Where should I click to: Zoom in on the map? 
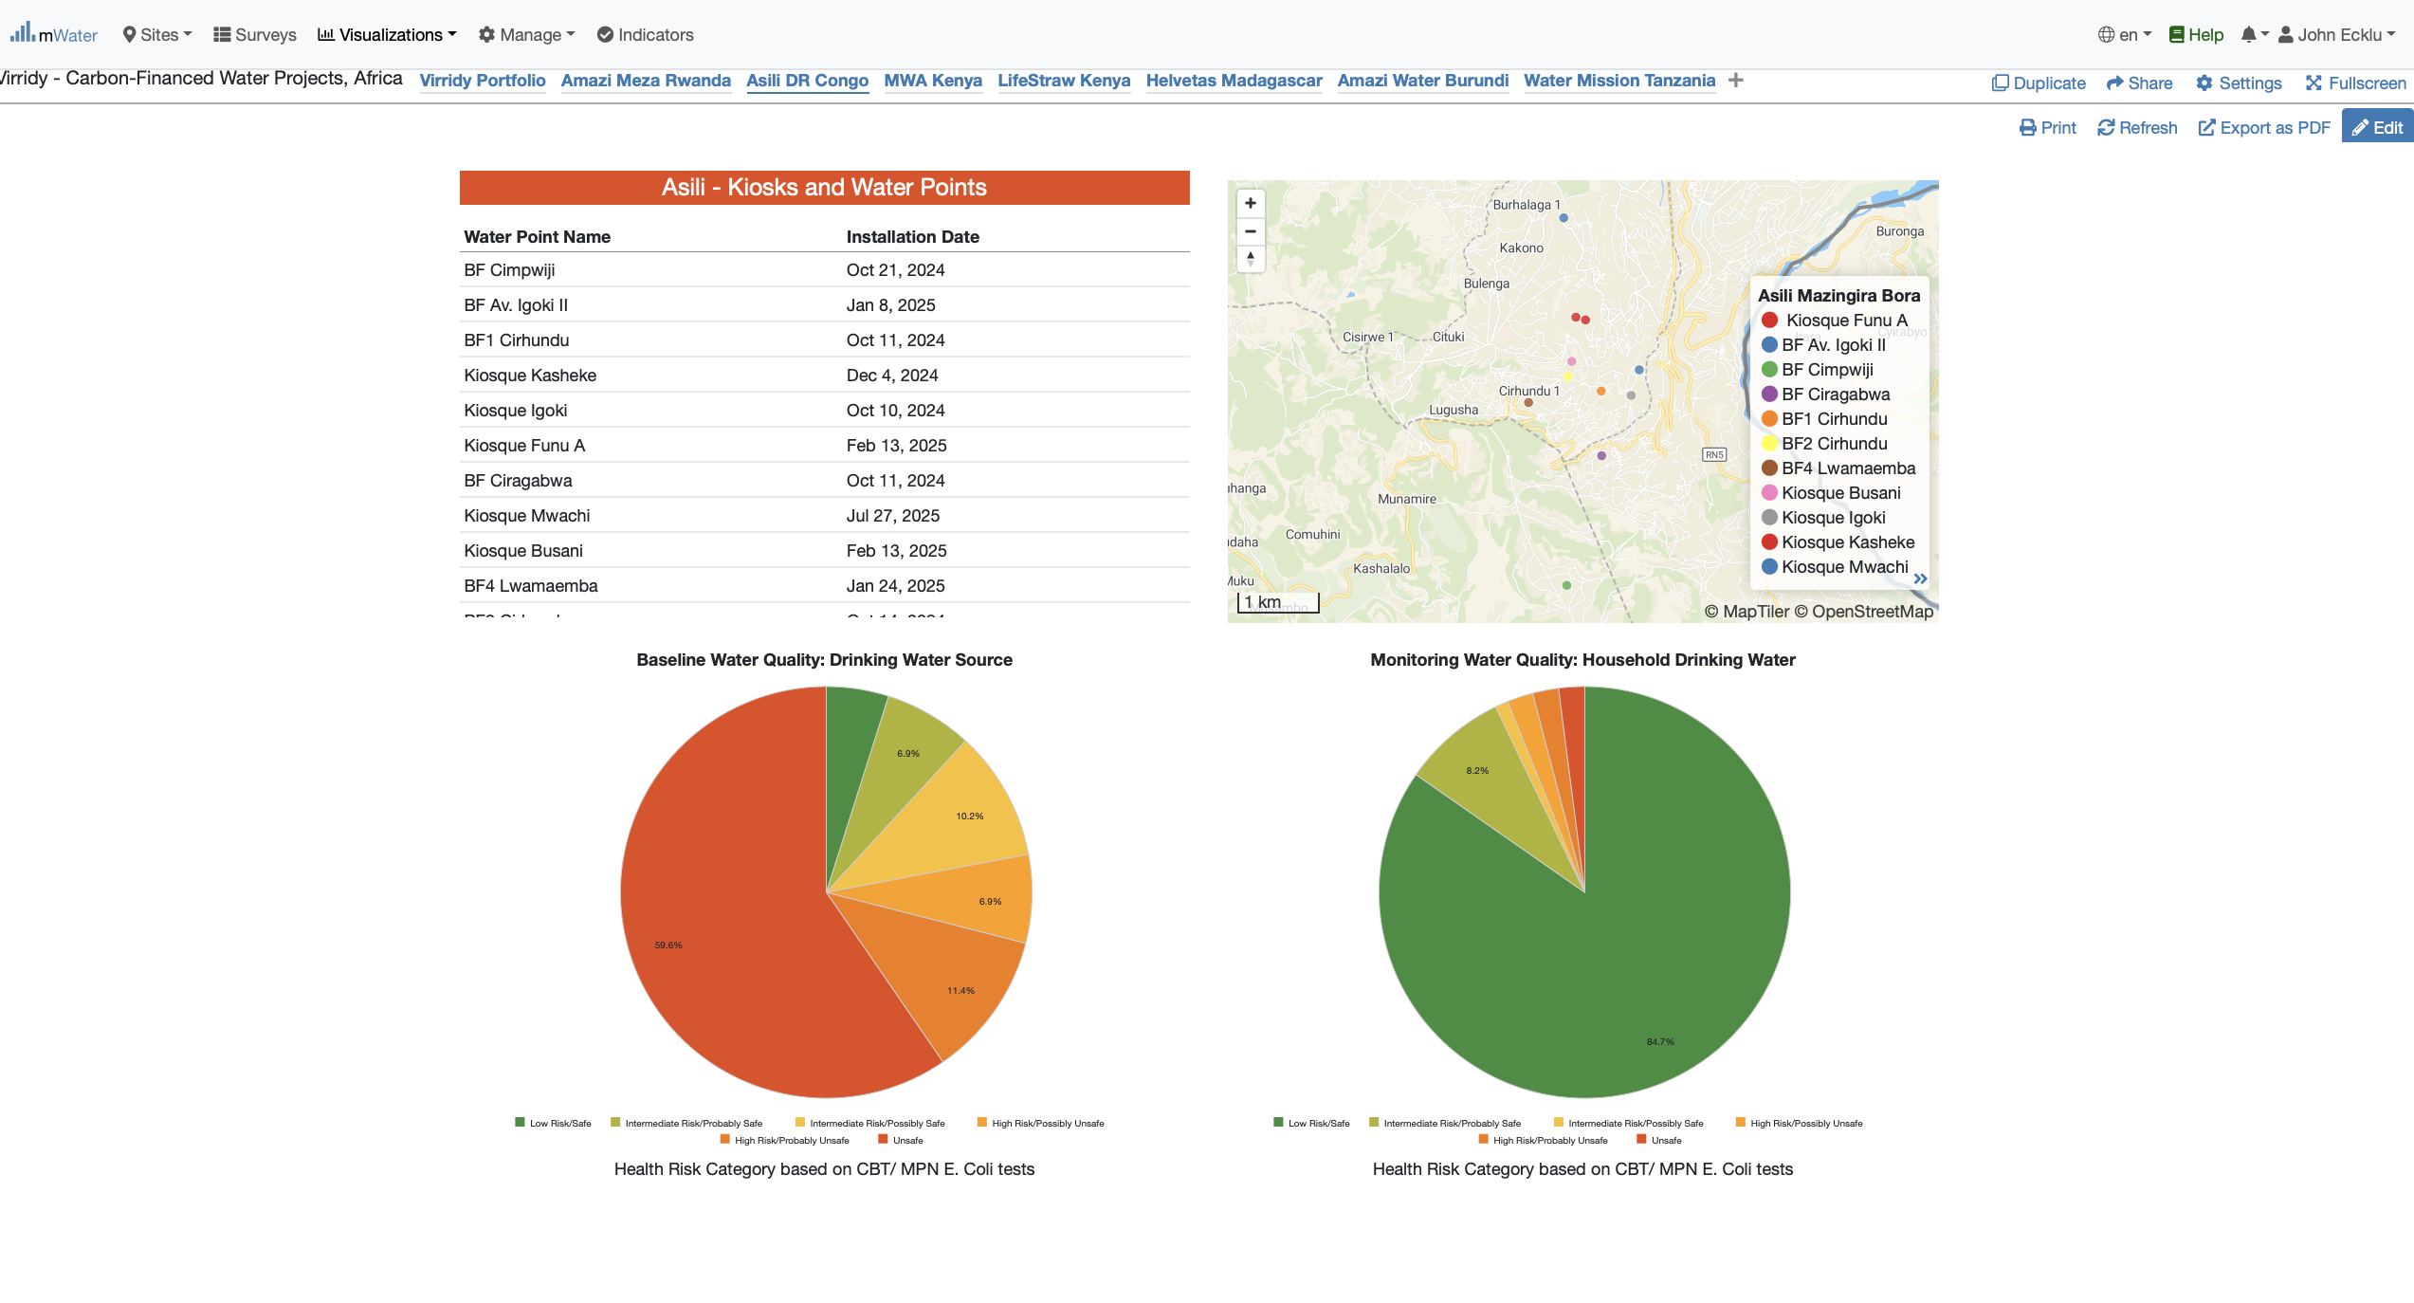(1251, 203)
